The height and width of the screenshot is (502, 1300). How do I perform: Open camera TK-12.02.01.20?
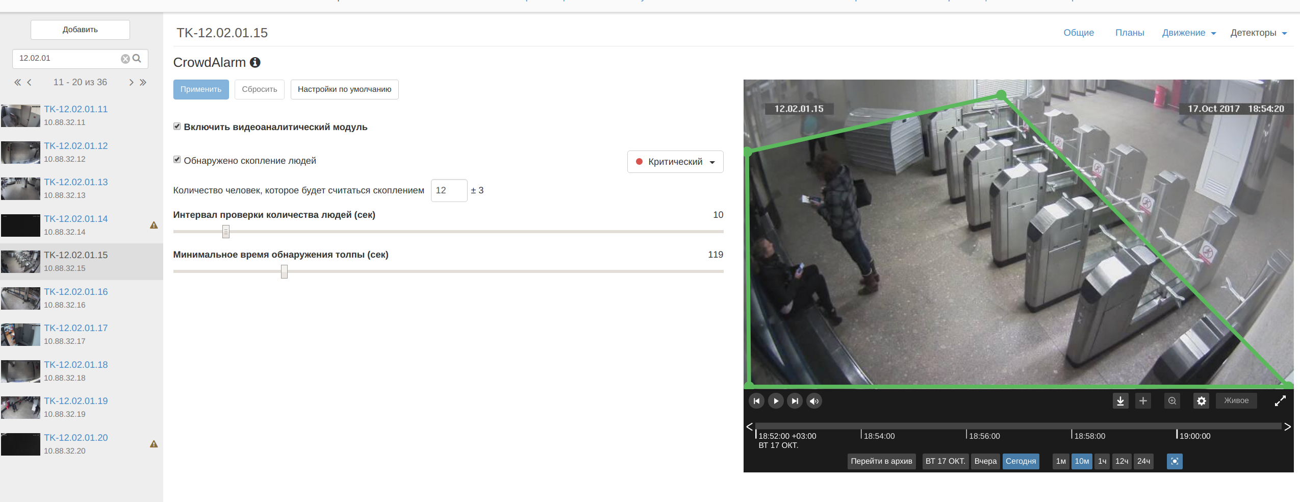click(75, 438)
